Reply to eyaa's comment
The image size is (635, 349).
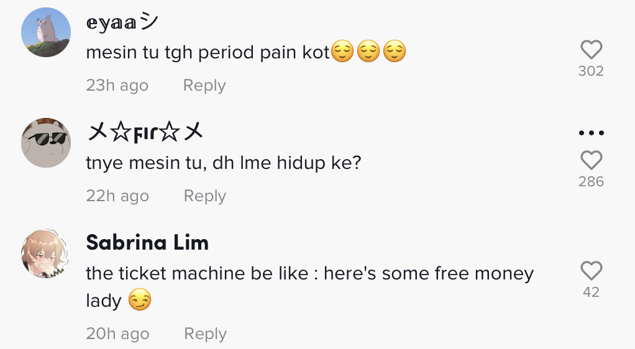(204, 86)
